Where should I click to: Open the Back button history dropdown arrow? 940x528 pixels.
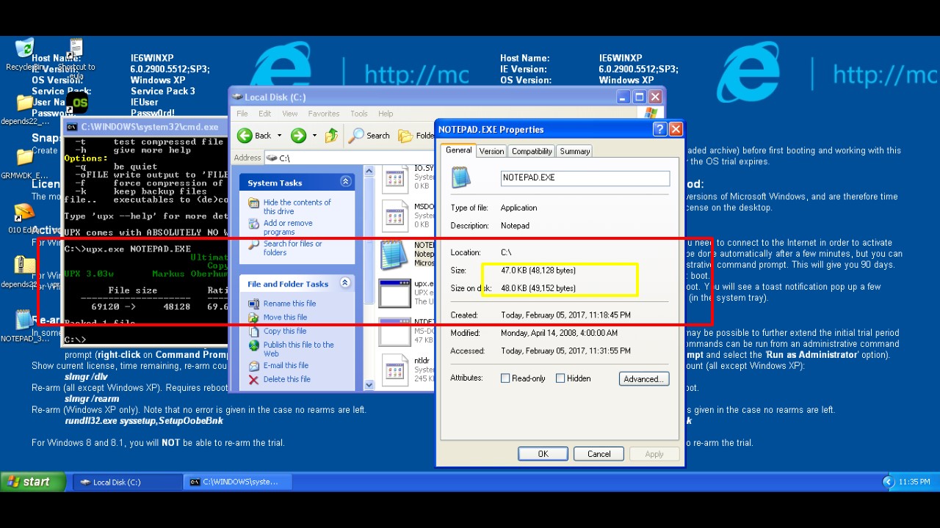tap(279, 136)
